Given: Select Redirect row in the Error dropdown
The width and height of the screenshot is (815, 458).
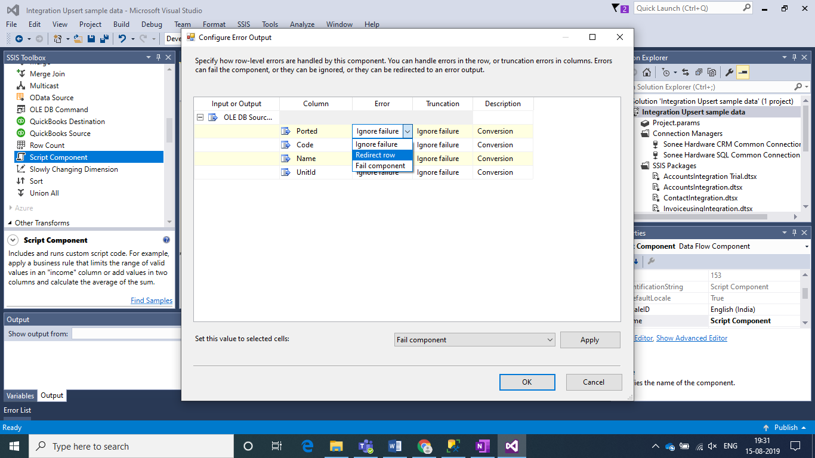Looking at the screenshot, I should [382, 155].
